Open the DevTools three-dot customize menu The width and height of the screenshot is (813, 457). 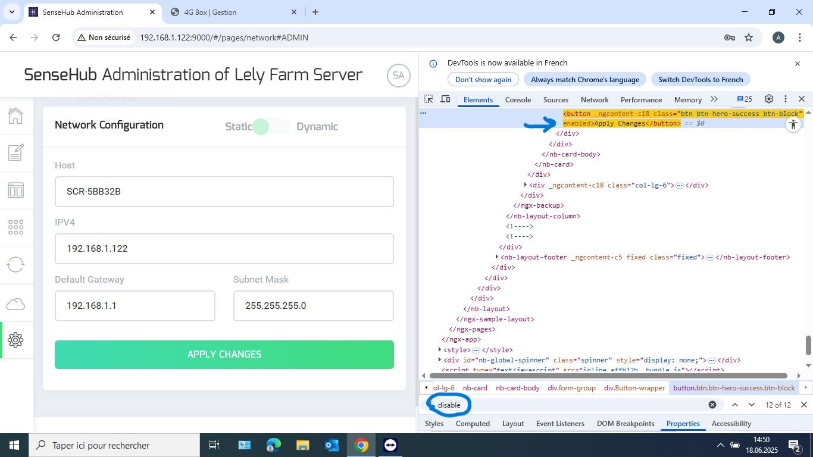(786, 99)
